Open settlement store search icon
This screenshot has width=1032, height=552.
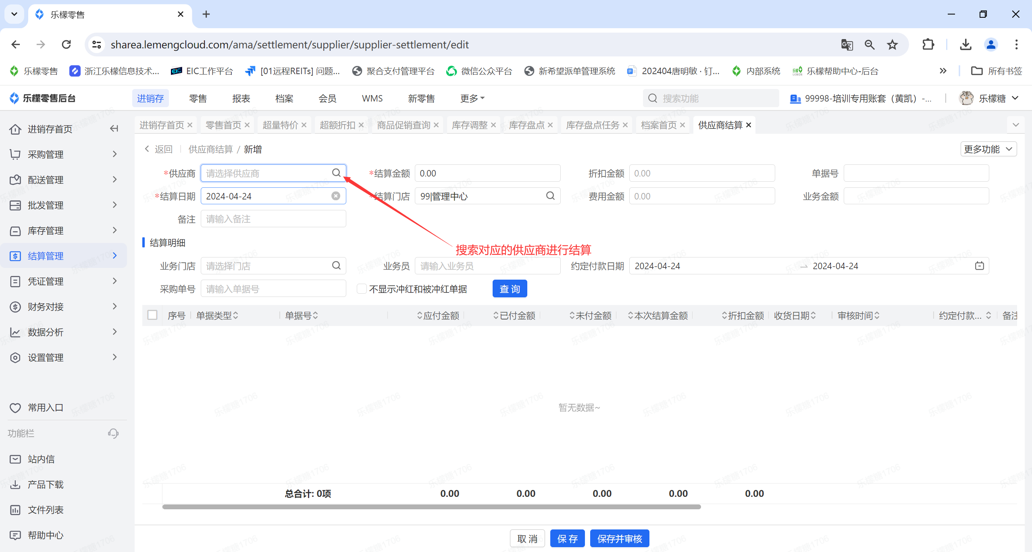coord(550,196)
